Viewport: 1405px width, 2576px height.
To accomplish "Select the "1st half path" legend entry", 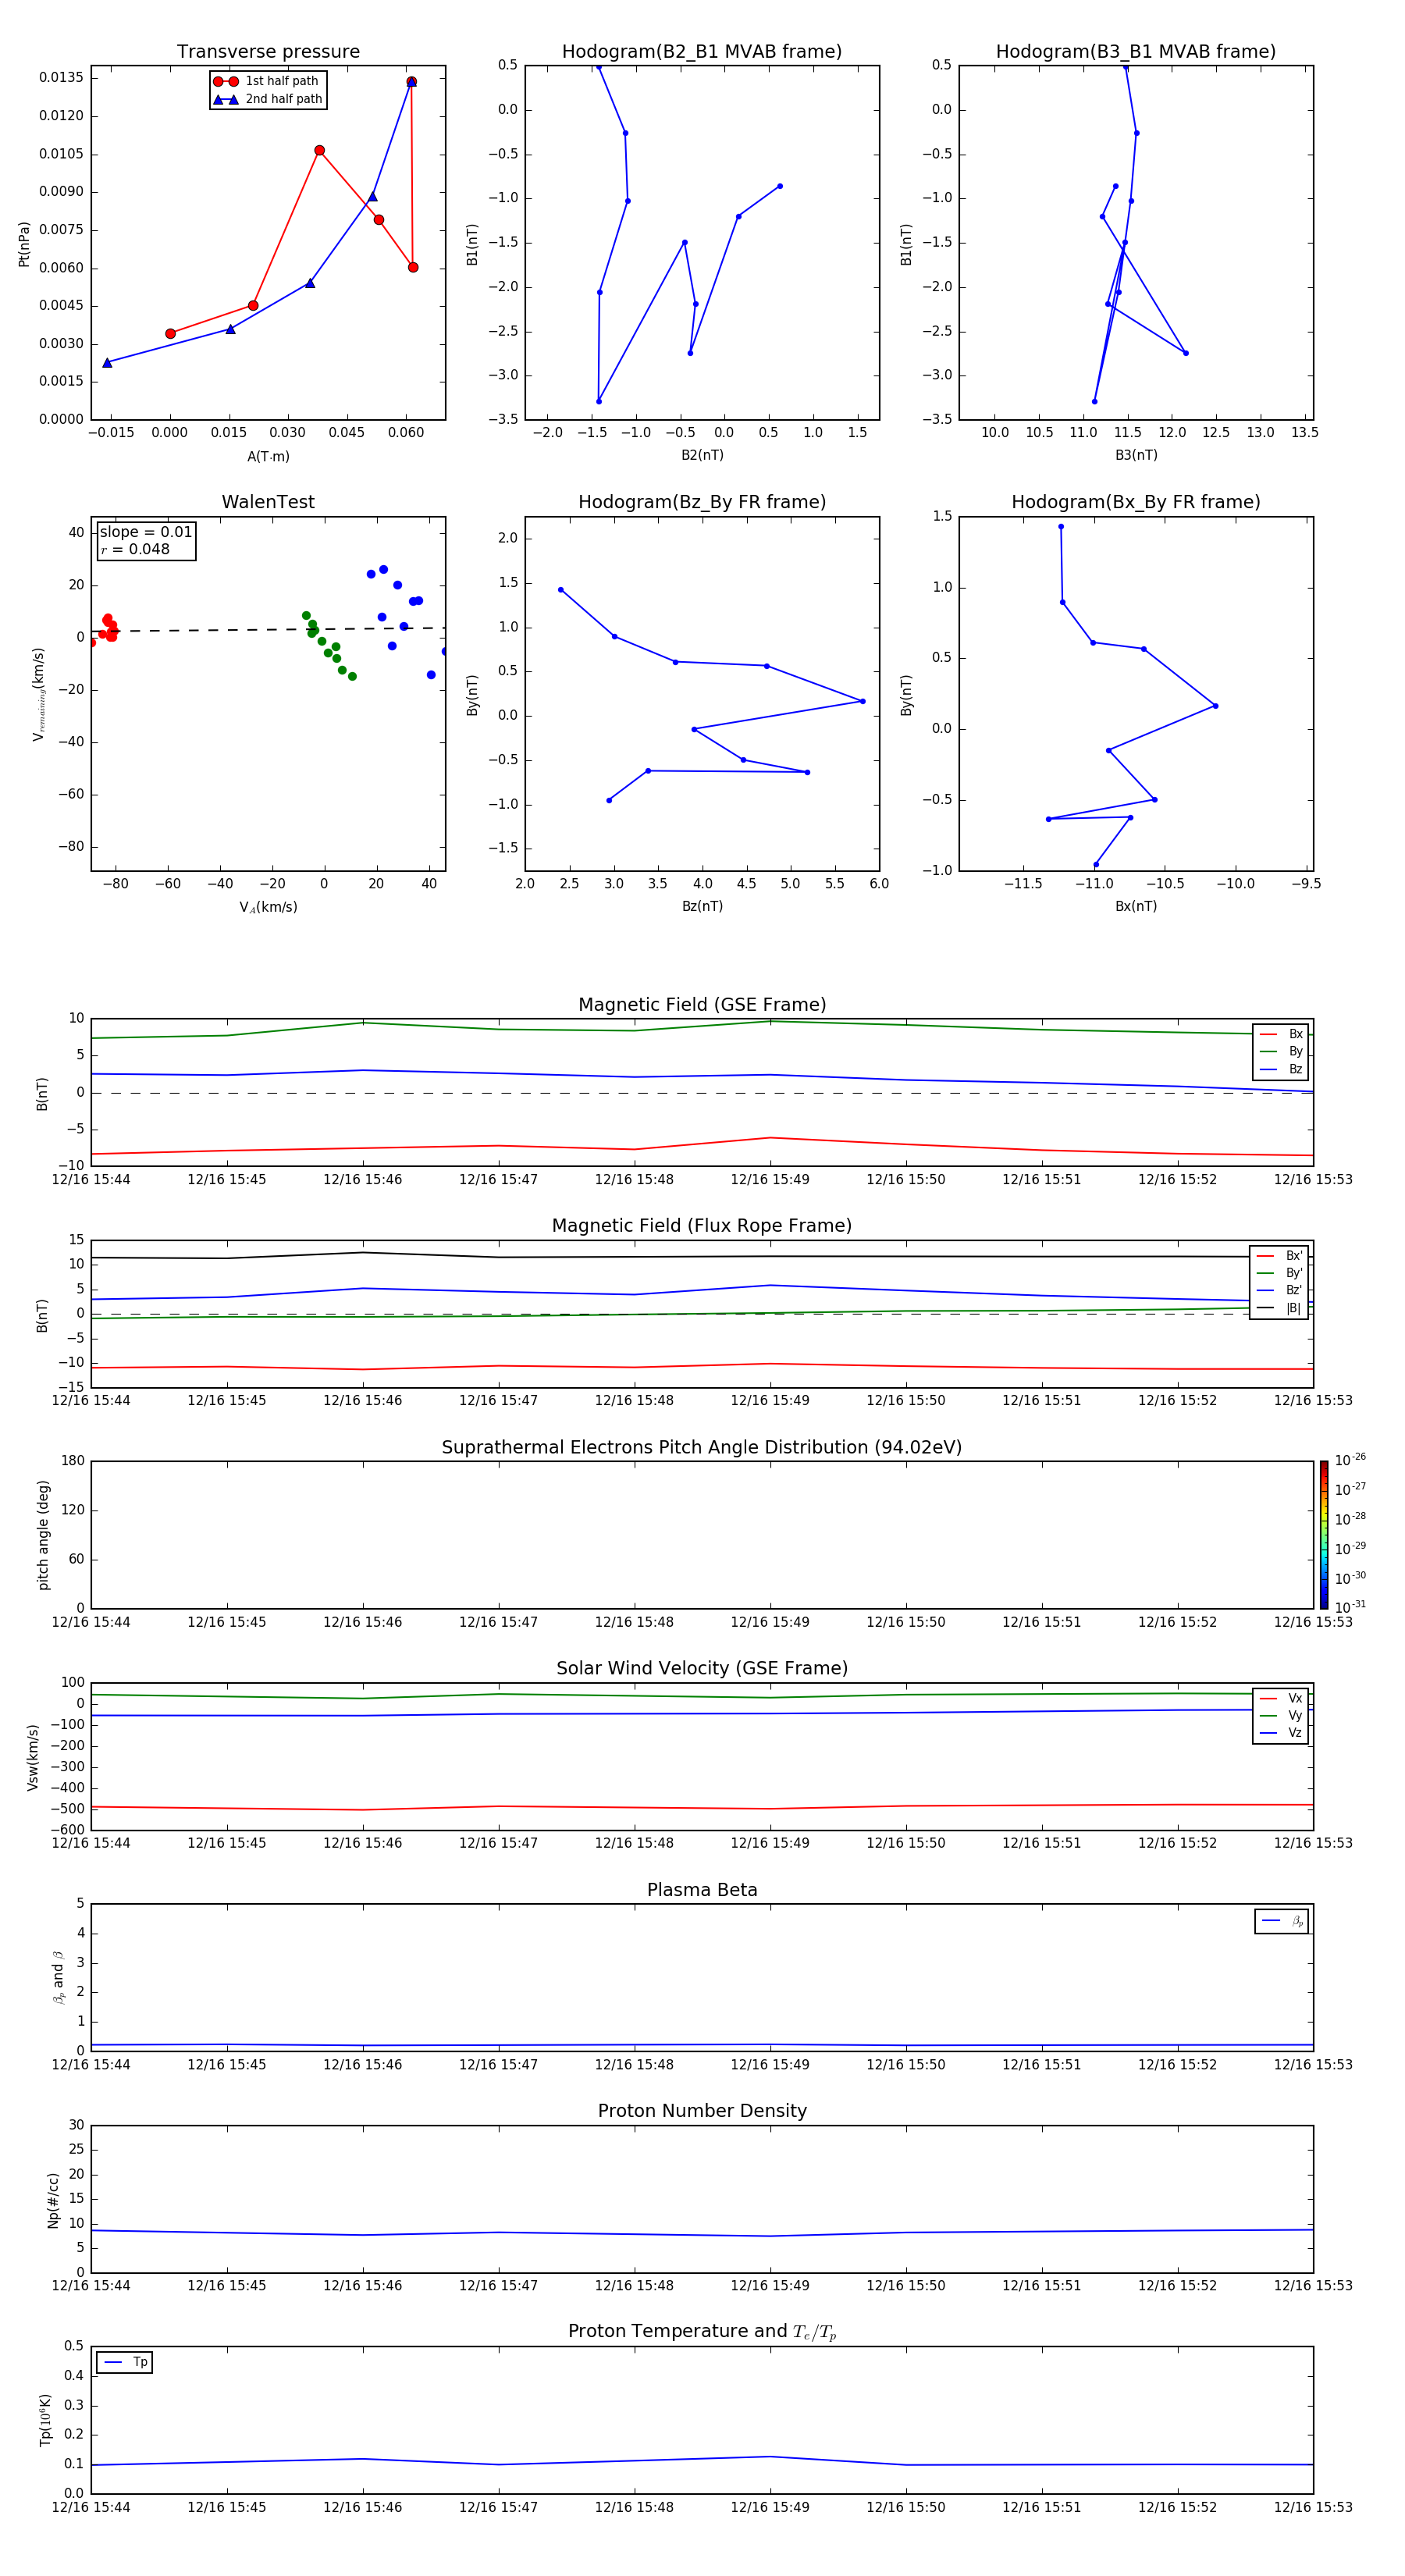I will click(x=266, y=81).
